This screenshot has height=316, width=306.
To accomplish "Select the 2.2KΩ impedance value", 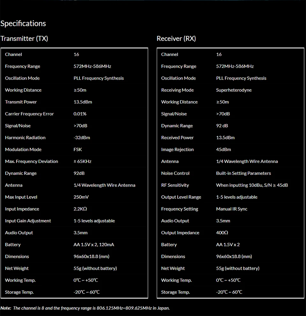I will (x=80, y=209).
